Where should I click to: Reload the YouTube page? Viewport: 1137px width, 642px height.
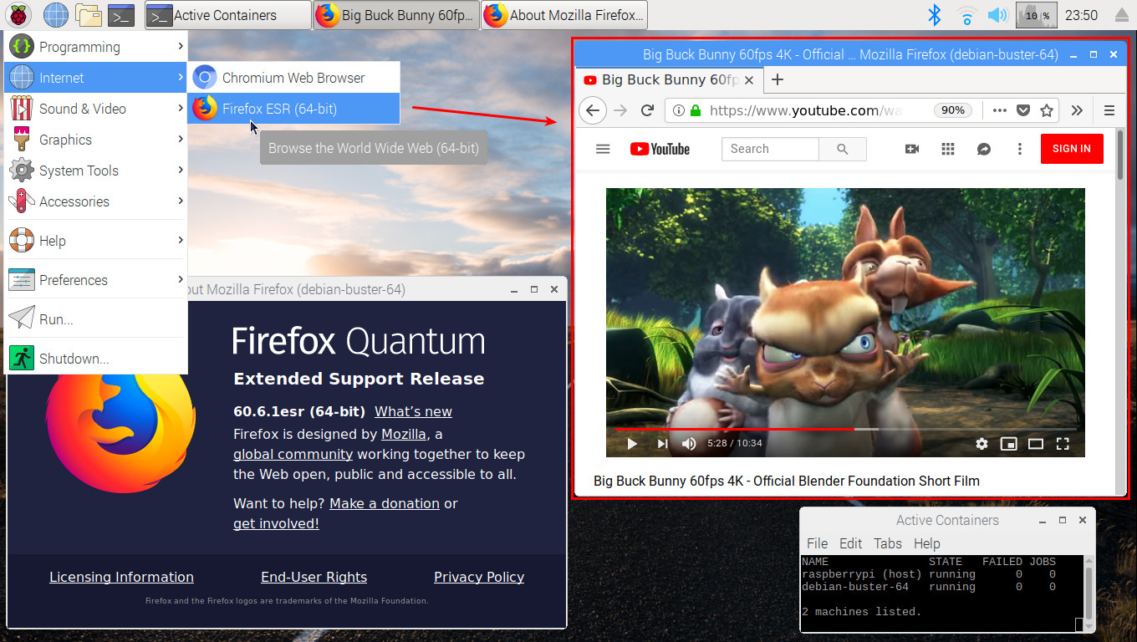tap(647, 110)
